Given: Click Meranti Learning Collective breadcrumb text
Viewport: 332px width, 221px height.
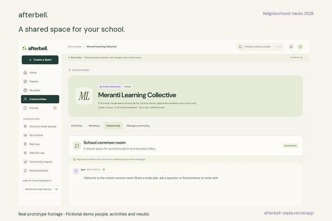Looking at the screenshot, I should click(x=102, y=47).
